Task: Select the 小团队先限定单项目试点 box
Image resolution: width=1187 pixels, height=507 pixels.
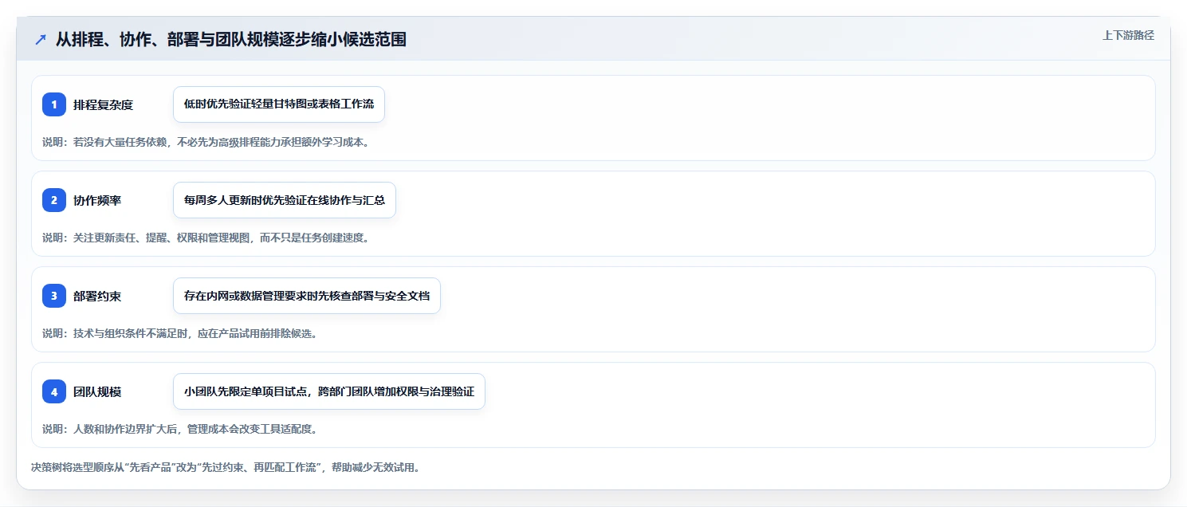Action: coord(329,391)
